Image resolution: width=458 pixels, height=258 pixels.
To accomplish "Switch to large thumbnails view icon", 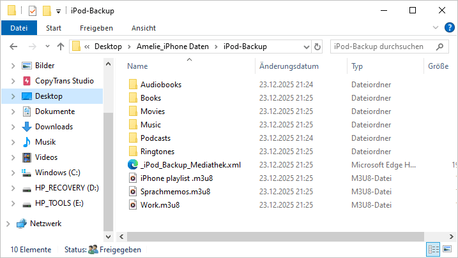I will click(447, 249).
